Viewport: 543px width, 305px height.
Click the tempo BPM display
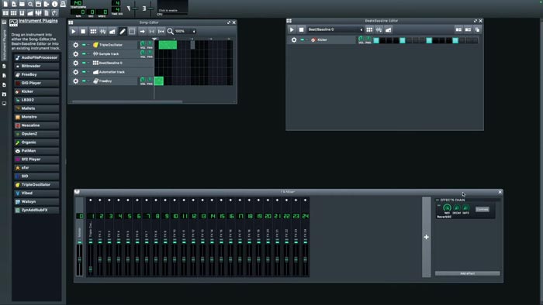(x=76, y=3)
